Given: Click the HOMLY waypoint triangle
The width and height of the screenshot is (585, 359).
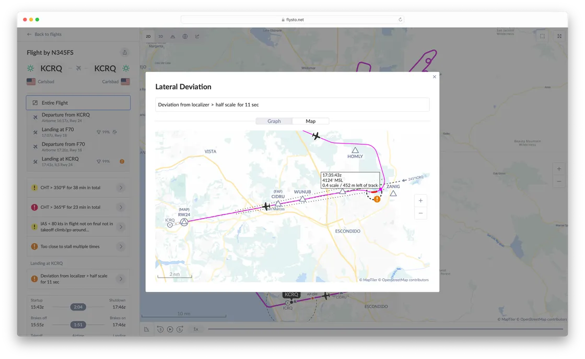Looking at the screenshot, I should [x=355, y=150].
